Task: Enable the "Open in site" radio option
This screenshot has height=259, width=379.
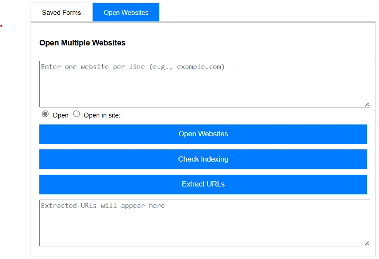Action: [x=76, y=114]
